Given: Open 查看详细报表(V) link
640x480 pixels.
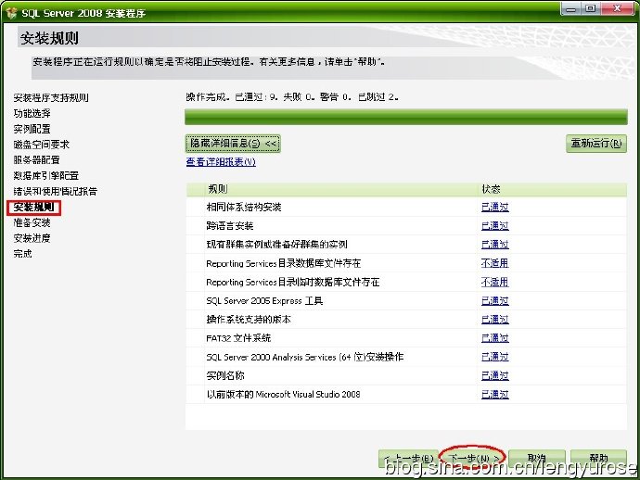Looking at the screenshot, I should [221, 162].
